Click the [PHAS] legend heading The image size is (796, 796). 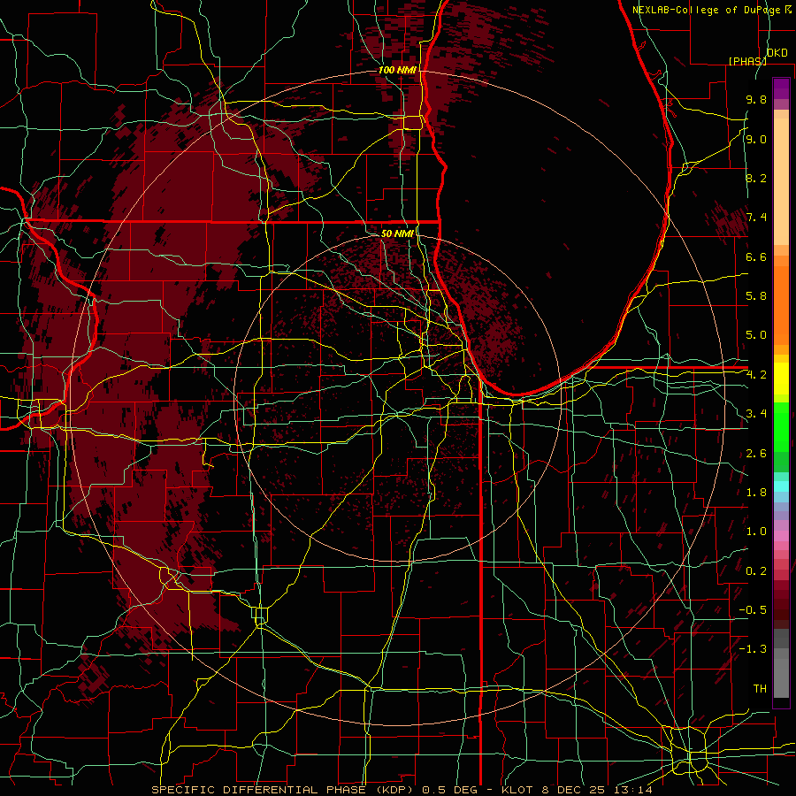point(747,61)
